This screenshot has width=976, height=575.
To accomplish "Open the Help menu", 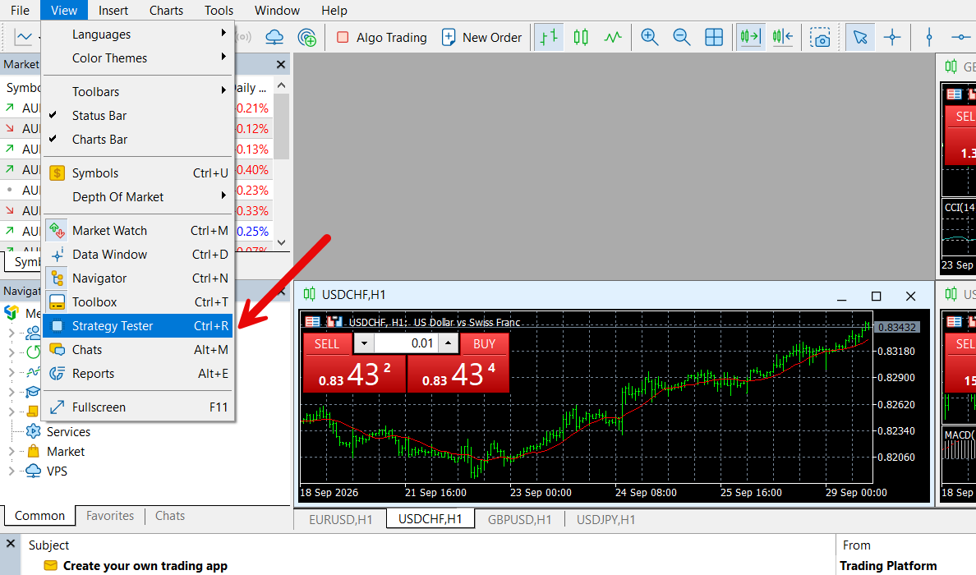I will point(334,11).
